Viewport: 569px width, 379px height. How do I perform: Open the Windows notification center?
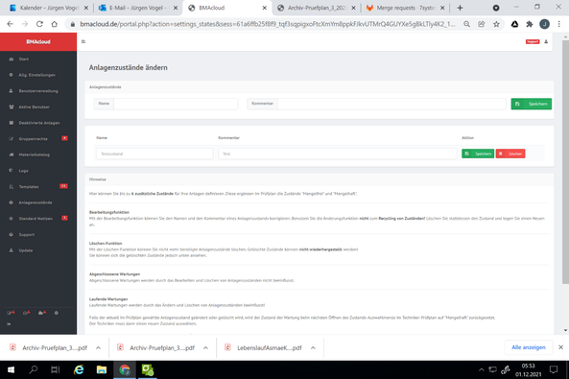point(554,370)
